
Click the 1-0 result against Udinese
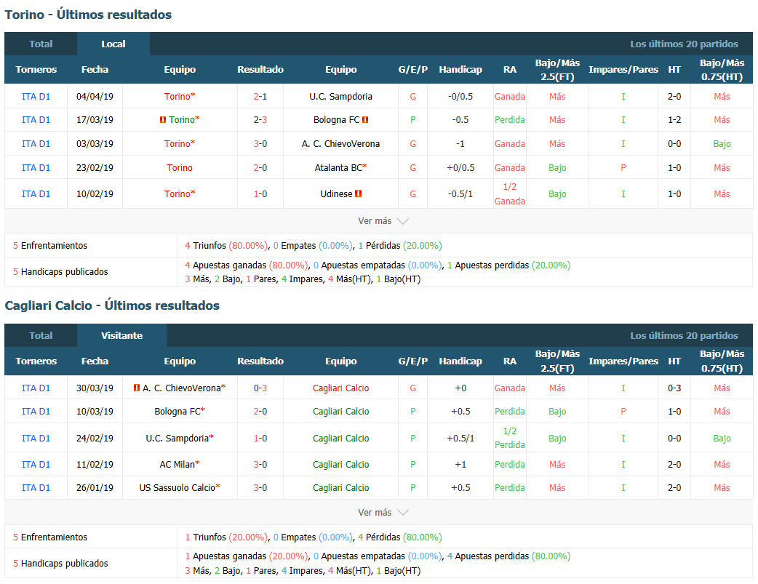[x=260, y=194]
